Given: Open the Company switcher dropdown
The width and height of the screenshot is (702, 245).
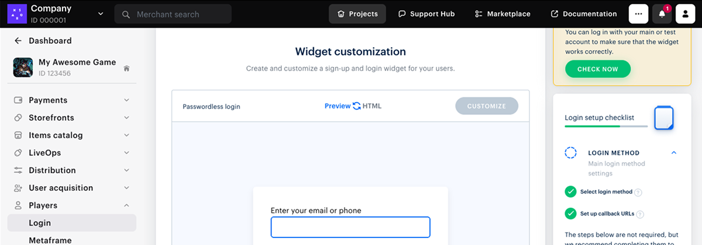Looking at the screenshot, I should pos(100,14).
